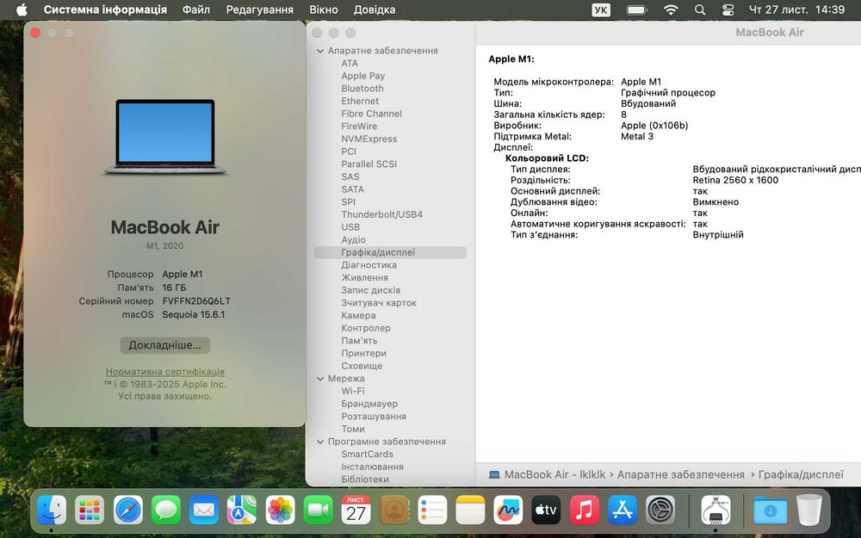Viewport: 861px width, 538px height.
Task: Collapse the Мережа section
Action: pyautogui.click(x=320, y=379)
